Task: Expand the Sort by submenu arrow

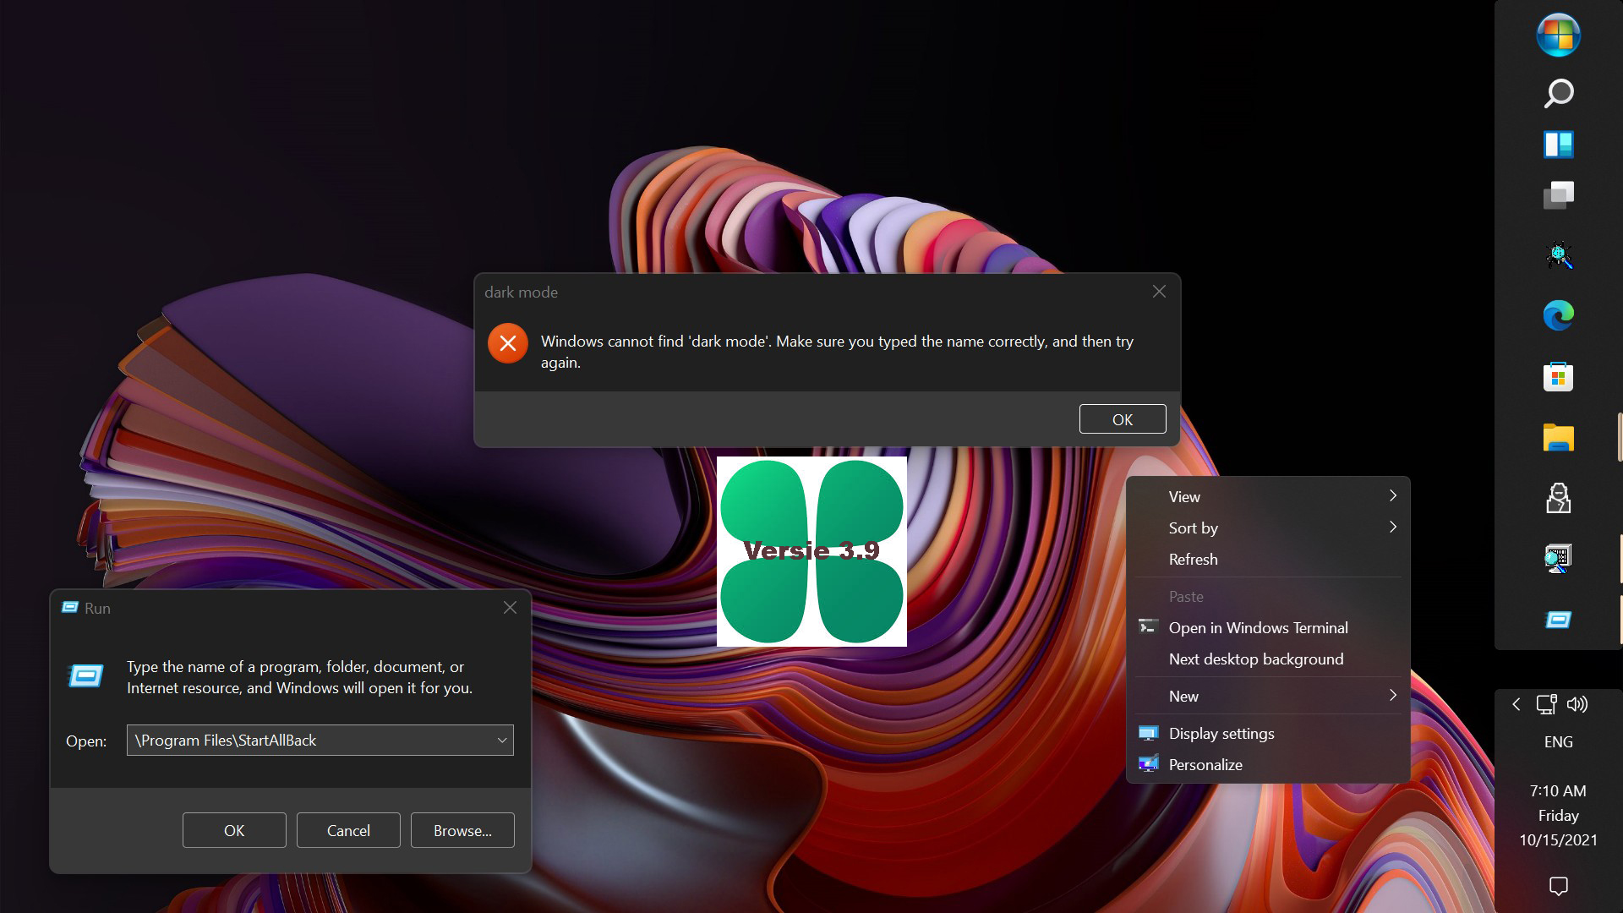Action: (1392, 527)
